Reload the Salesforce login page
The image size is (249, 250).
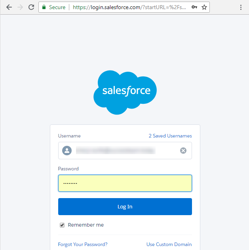31,7
